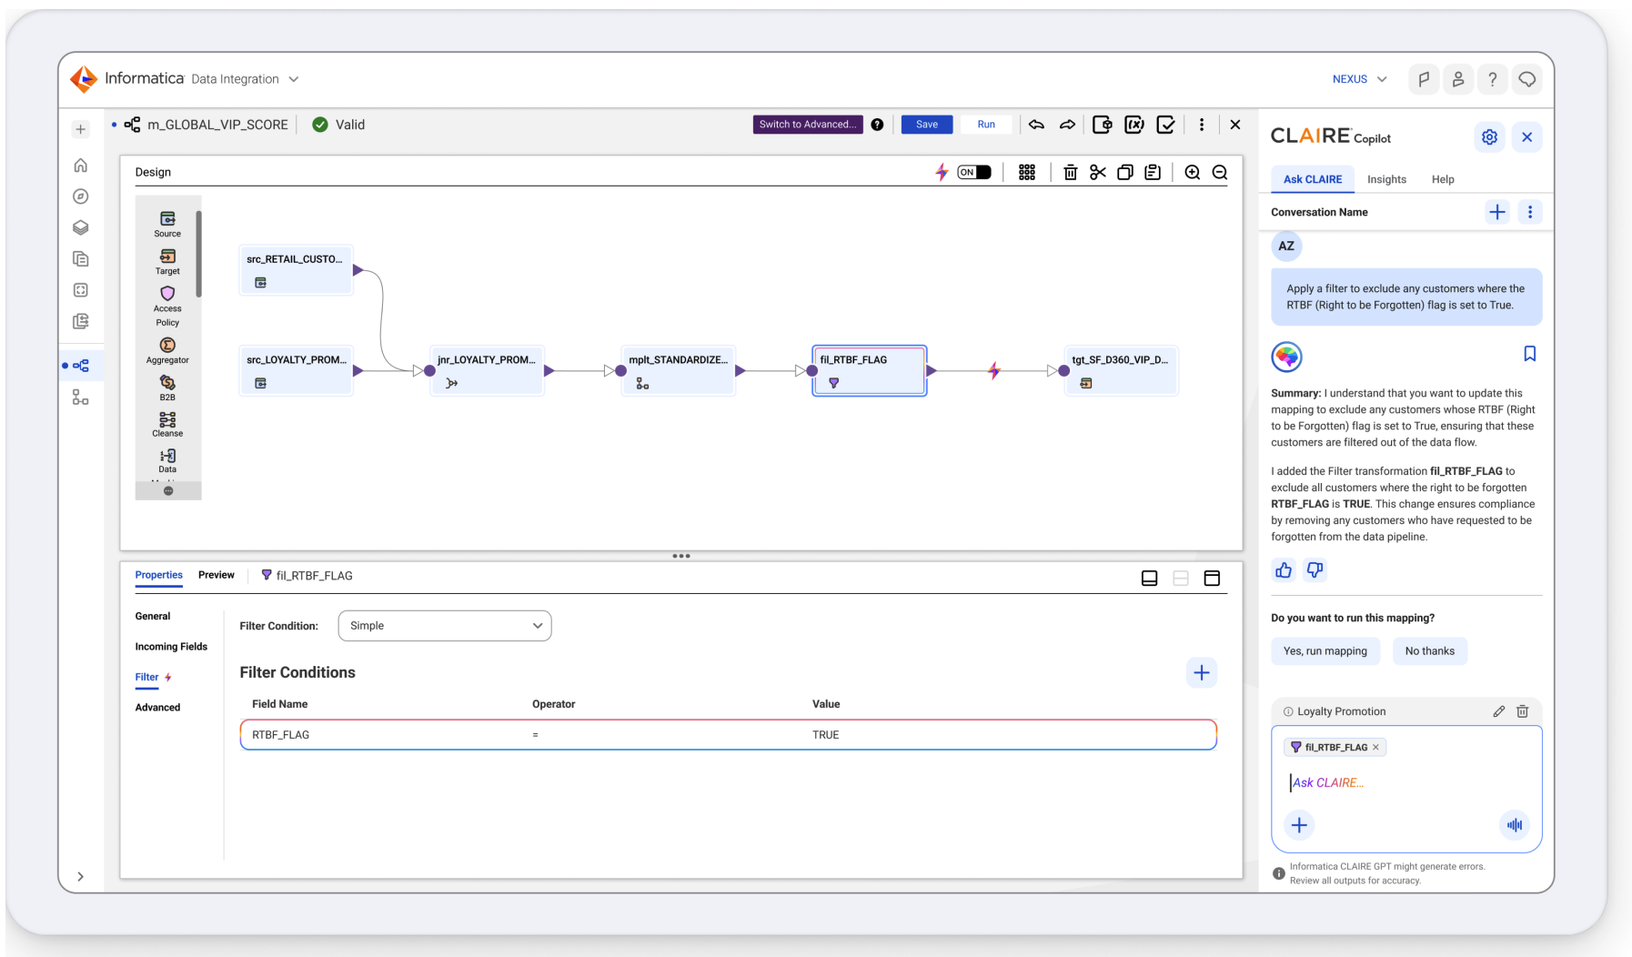Screen dimensions: 1632x957
Task: Zoom out of the mapping canvas
Action: tap(1220, 172)
